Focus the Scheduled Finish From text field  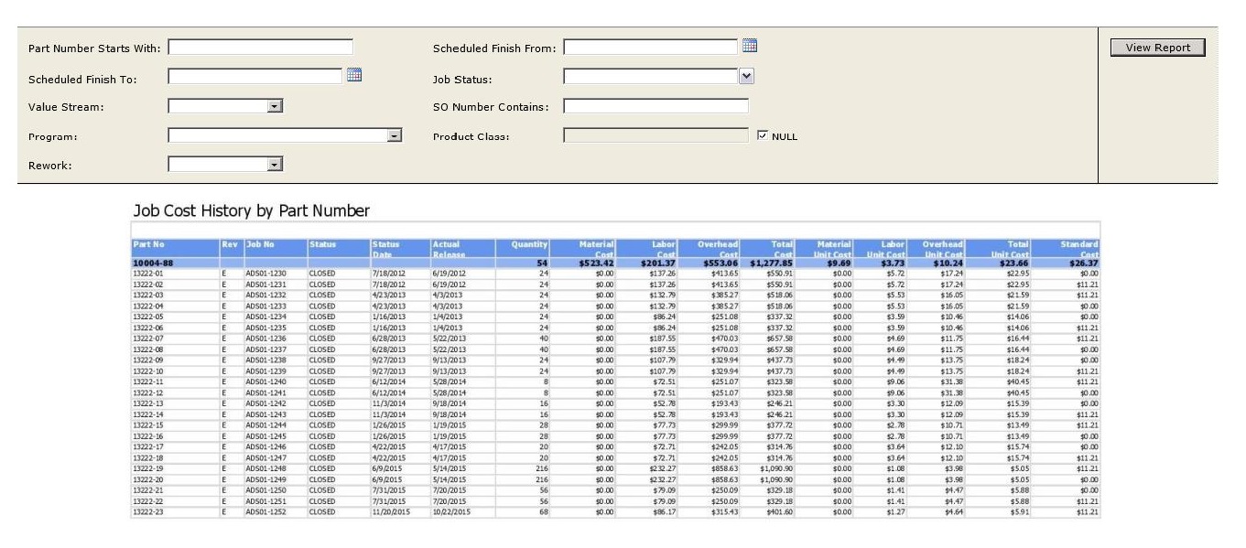tap(650, 47)
